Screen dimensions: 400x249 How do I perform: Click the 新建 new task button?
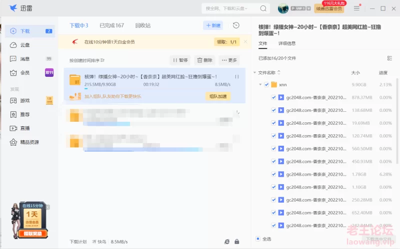pyautogui.click(x=213, y=25)
